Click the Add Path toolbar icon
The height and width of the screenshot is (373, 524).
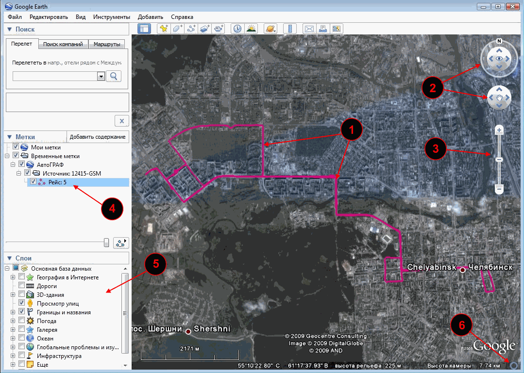191,29
